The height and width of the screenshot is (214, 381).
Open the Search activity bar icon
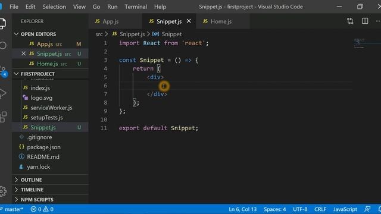[3, 45]
